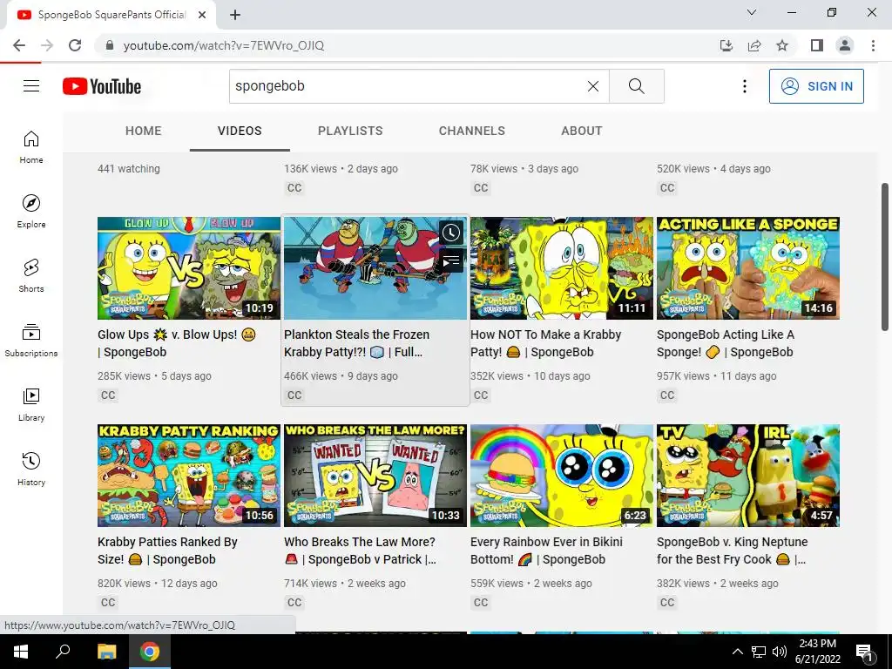Click the SIGN IN button
The height and width of the screenshot is (669, 892).
816,86
